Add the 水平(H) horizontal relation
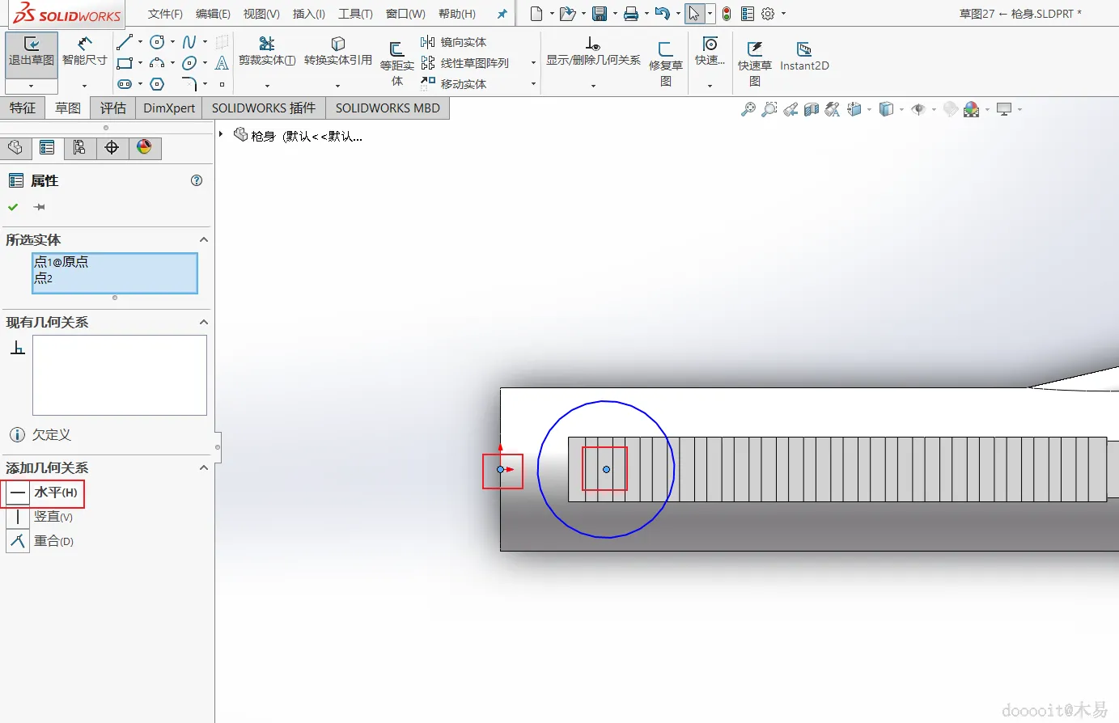The width and height of the screenshot is (1119, 723). point(44,493)
